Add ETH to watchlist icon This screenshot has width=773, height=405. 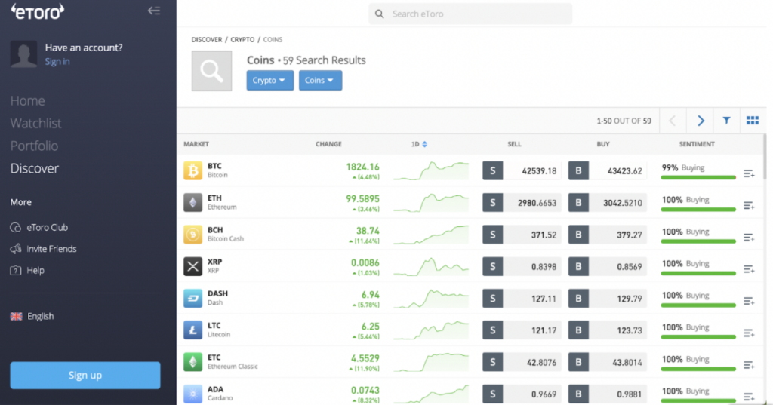(x=749, y=205)
